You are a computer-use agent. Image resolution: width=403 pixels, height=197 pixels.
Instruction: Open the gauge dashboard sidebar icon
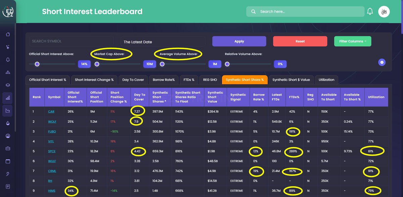[8, 136]
